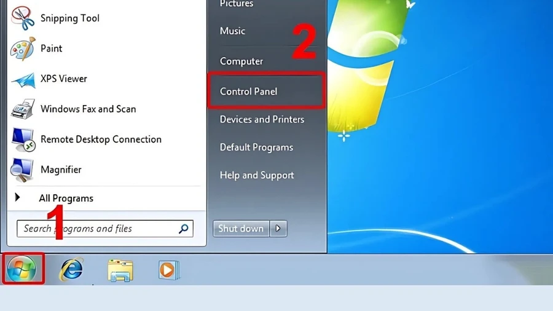Viewport: 553px width, 311px height.
Task: Click the Shut down button
Action: point(241,229)
